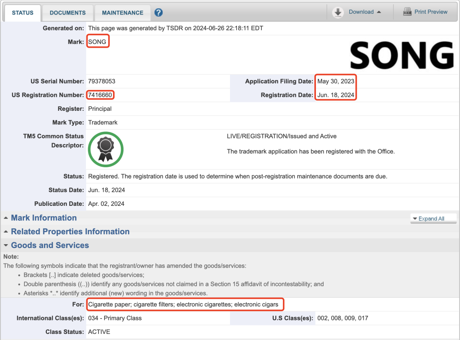Click the blue help question mark icon
Image resolution: width=460 pixels, height=340 pixels.
[159, 13]
